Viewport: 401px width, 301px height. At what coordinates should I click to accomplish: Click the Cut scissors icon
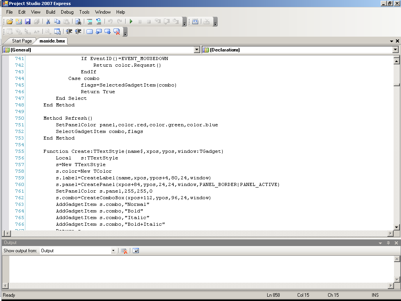coord(48,22)
